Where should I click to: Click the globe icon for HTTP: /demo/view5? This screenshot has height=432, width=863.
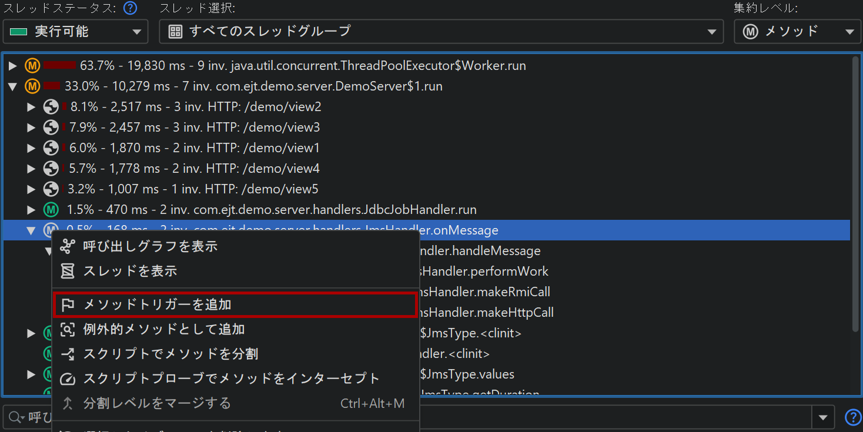point(51,189)
